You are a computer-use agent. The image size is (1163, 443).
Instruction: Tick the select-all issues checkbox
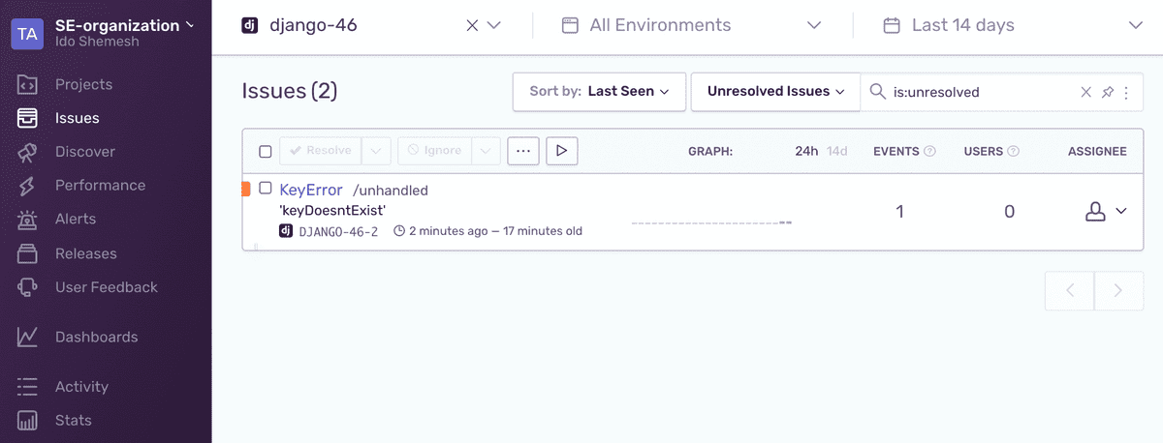tap(266, 152)
